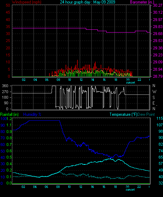Click the green rainfall axis value 0.0
163x197 pixels.
point(9,183)
